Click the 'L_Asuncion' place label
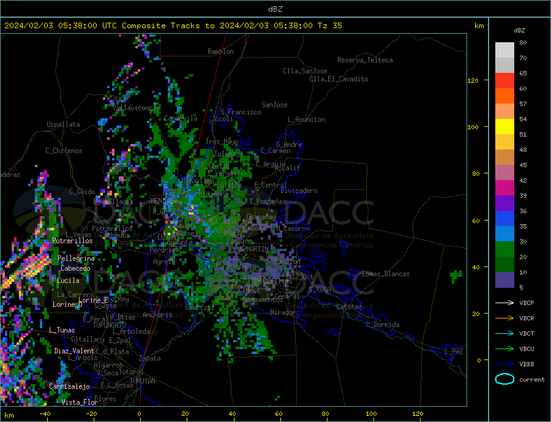The width and height of the screenshot is (551, 422). [x=307, y=119]
